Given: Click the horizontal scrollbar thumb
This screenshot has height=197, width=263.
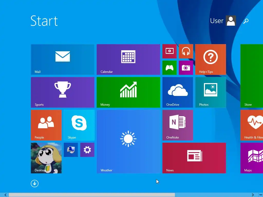Looking at the screenshot, I should tap(92, 195).
